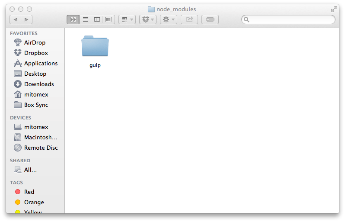Open Downloads in the sidebar
The height and width of the screenshot is (222, 345).
coord(35,84)
